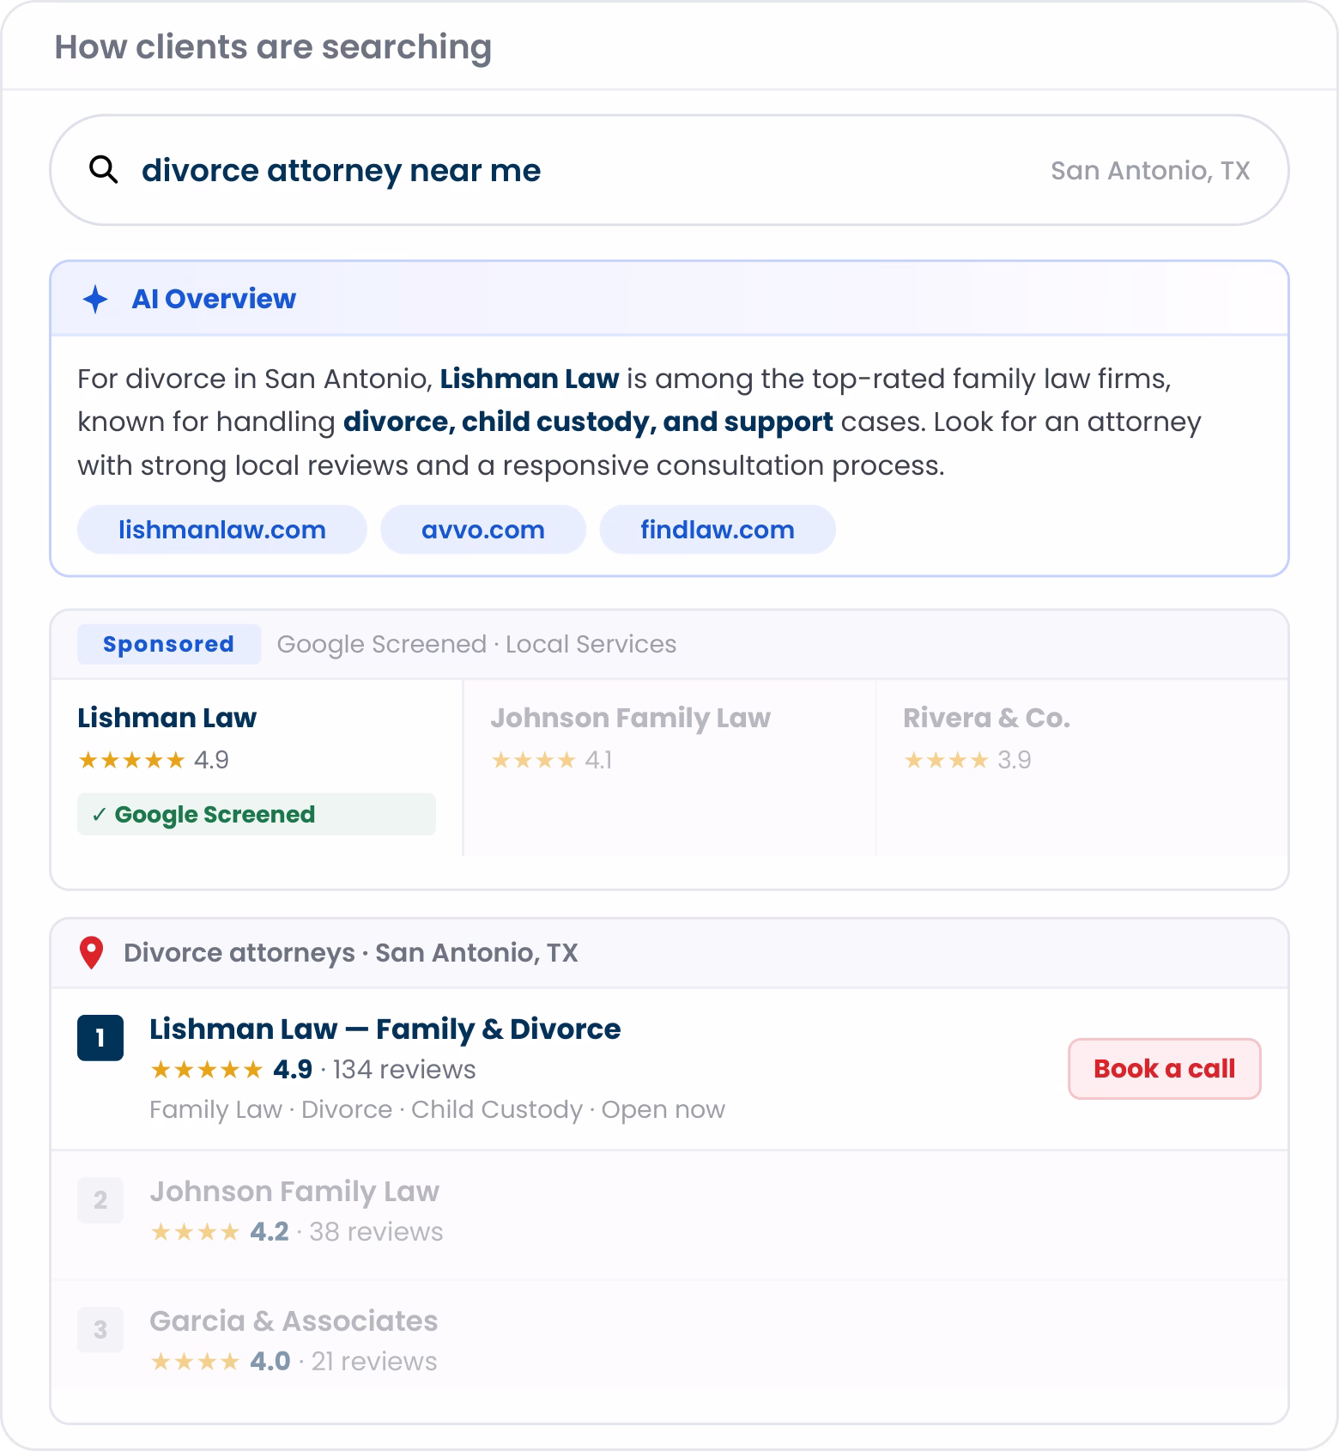Image resolution: width=1339 pixels, height=1451 pixels.
Task: Click 'Divorce attorneys · San Antonio, TX' header
Action: tap(351, 953)
